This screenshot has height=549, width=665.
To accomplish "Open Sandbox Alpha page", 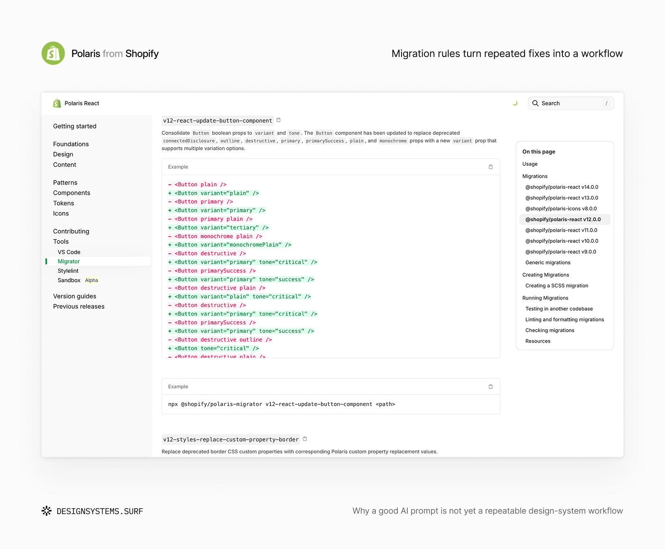I will click(x=69, y=280).
